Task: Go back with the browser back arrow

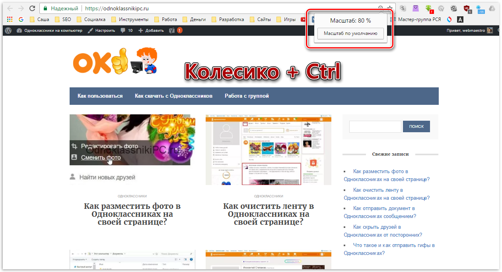Action: click(10, 8)
